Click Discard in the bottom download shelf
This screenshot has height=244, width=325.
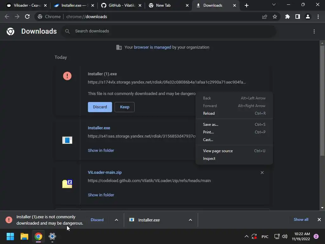coord(97,220)
